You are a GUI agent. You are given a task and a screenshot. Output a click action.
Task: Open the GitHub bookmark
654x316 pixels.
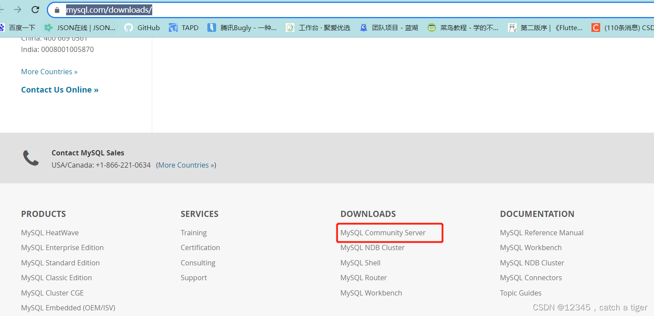(x=142, y=27)
